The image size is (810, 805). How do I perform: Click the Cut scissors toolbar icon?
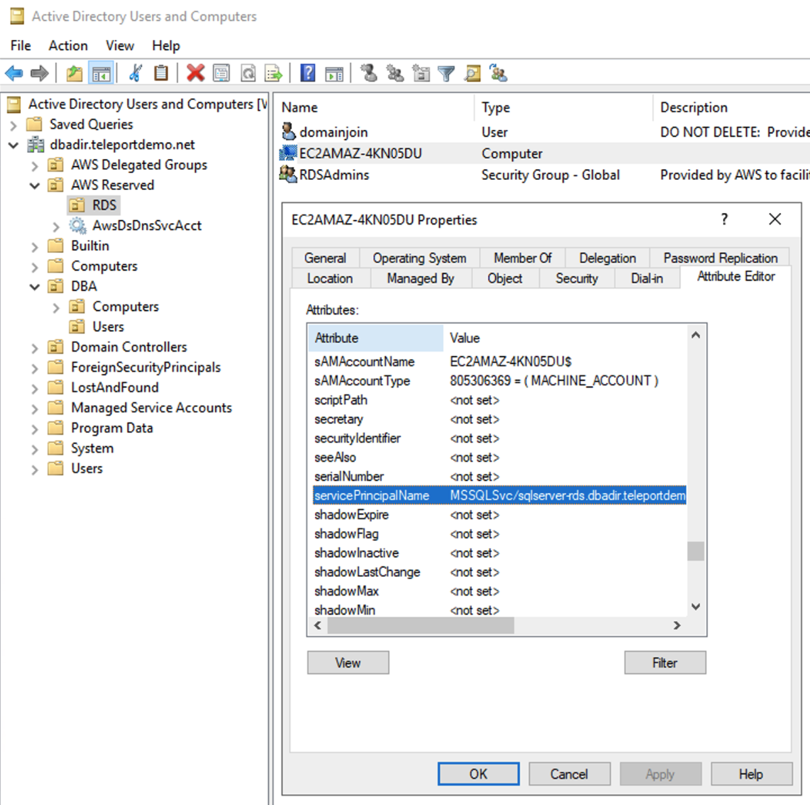[136, 73]
